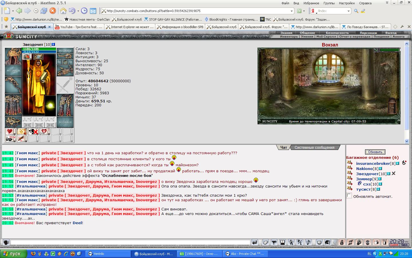Use the 30M silence lips scroll

(10, 139)
